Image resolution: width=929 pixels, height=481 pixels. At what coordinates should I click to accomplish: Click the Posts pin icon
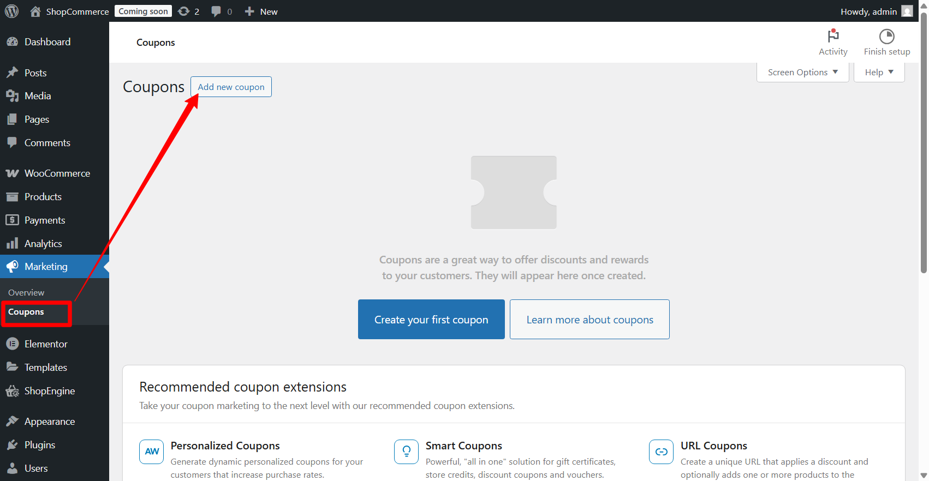click(12, 73)
